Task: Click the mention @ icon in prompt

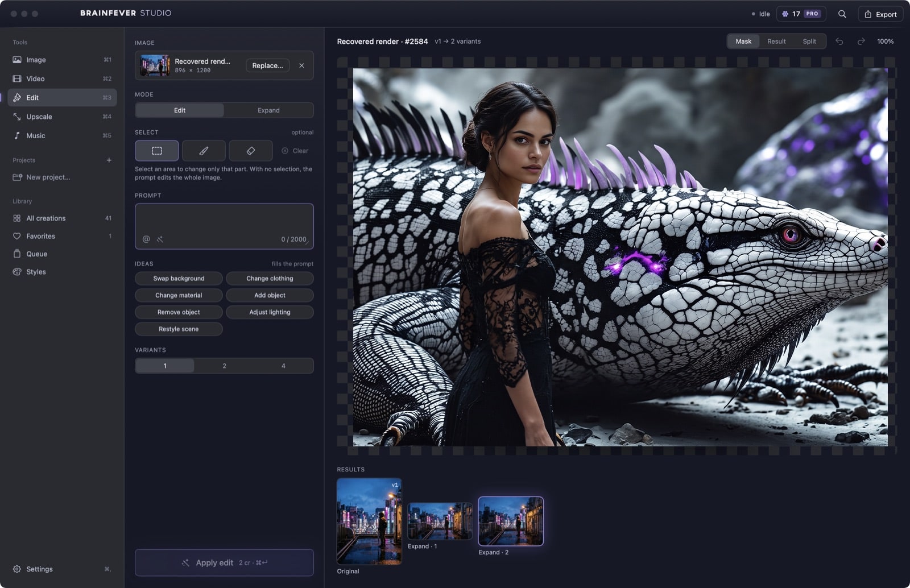Action: 146,239
